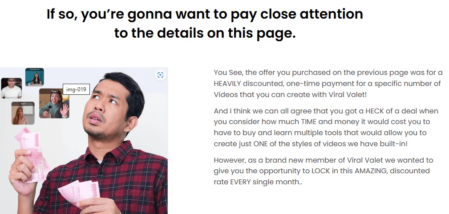The image size is (449, 214).
Task: Click the word "TIME" in second paragraph
Action: [x=309, y=122]
